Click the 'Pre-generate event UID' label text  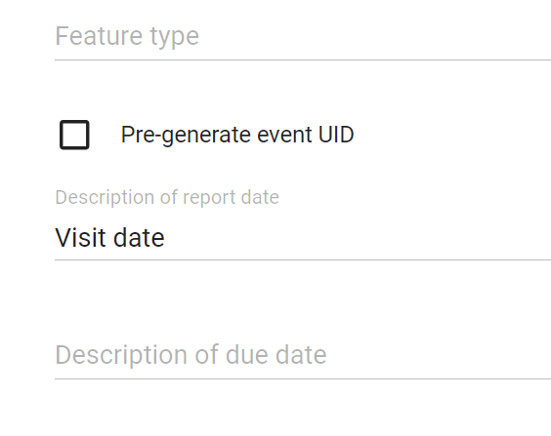(237, 135)
